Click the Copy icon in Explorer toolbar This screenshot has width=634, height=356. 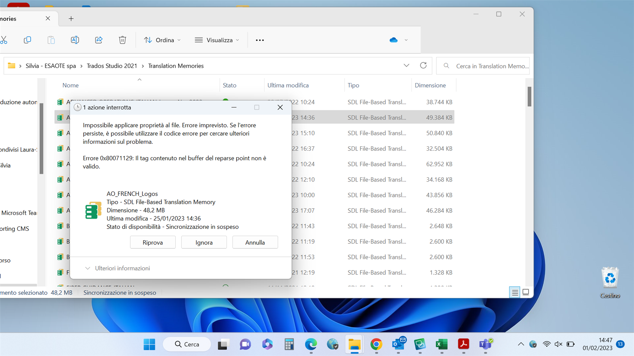(27, 40)
